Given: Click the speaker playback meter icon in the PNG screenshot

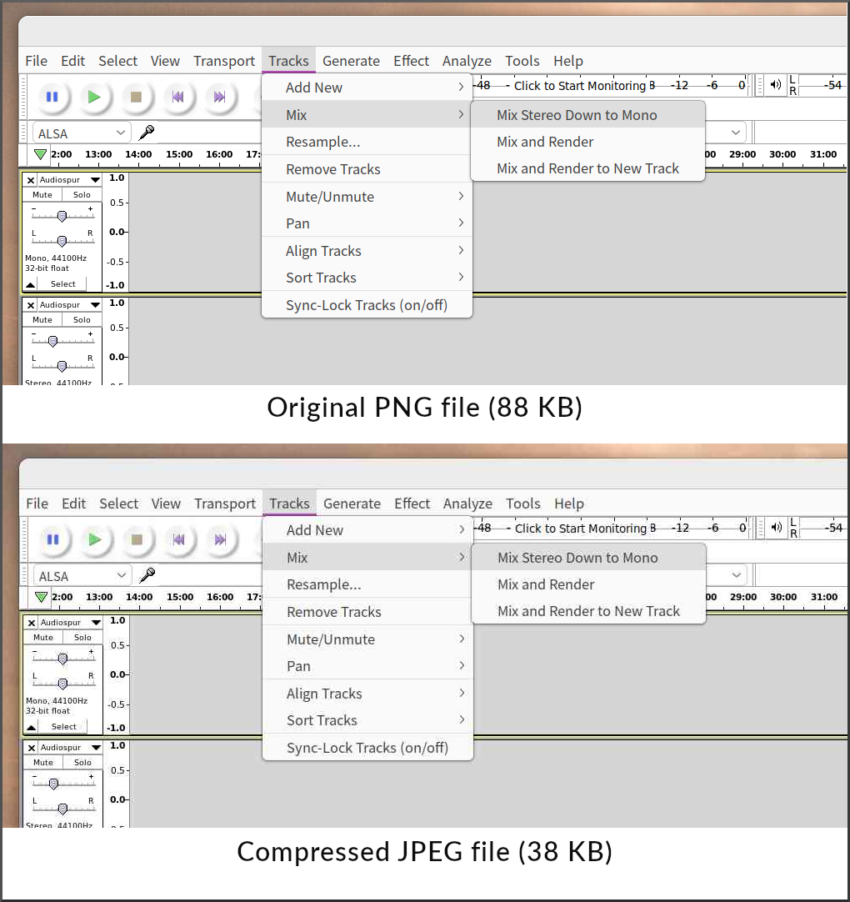Looking at the screenshot, I should click(776, 85).
